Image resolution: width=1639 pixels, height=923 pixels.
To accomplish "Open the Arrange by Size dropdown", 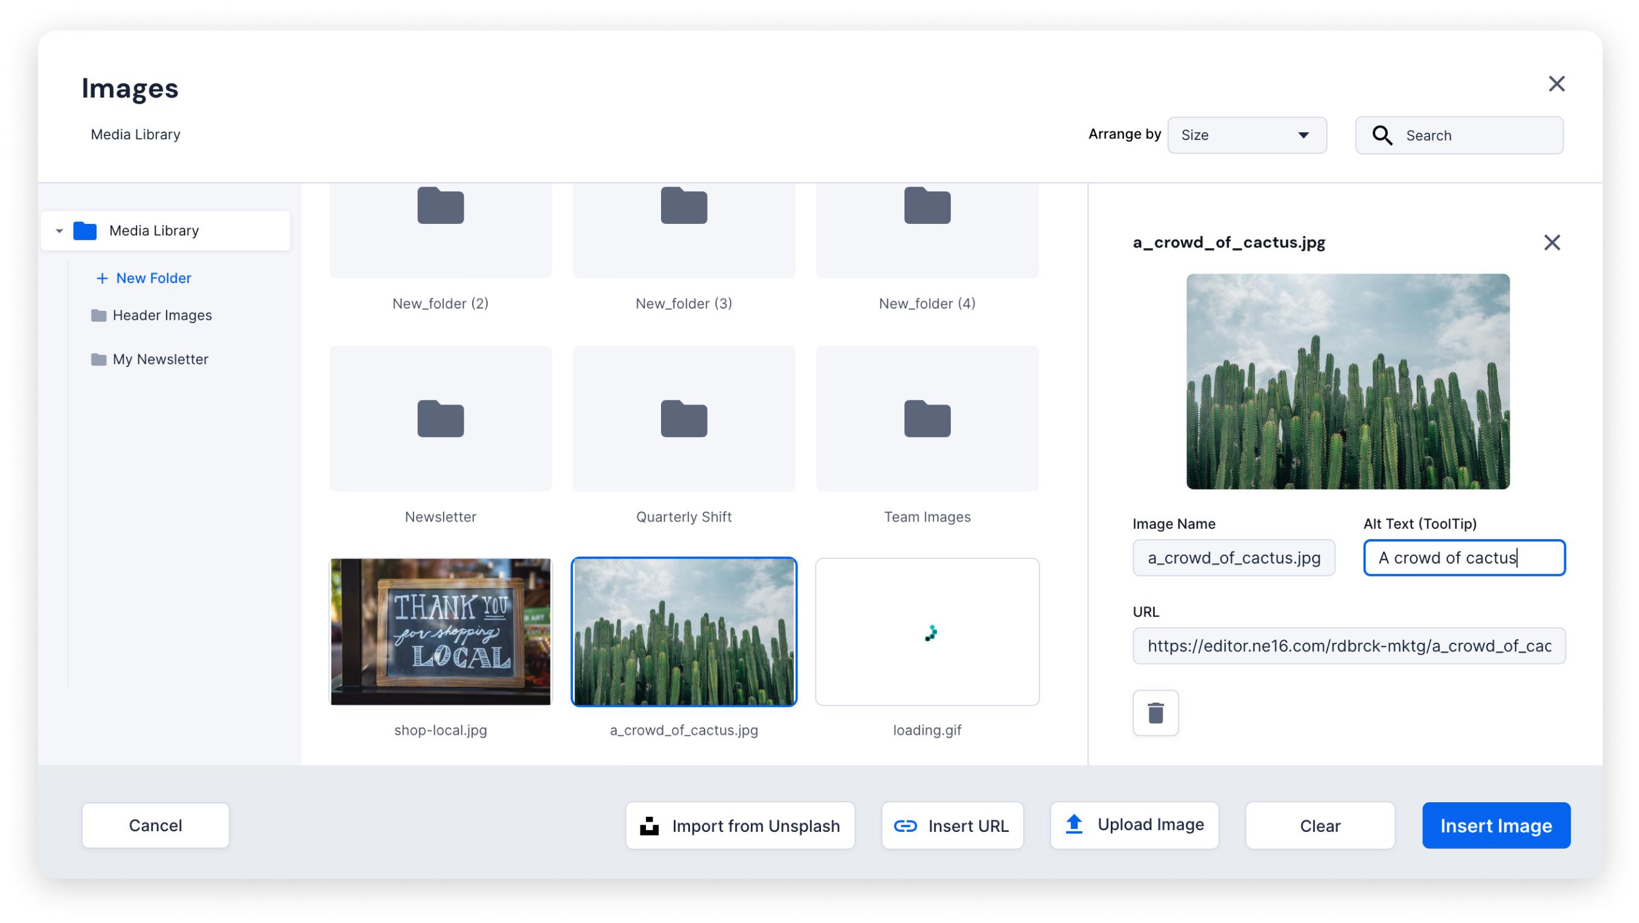I will [x=1247, y=135].
